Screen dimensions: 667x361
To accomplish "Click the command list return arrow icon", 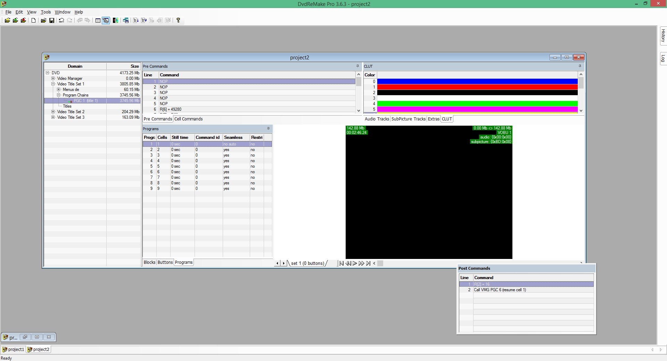I will click(144, 20).
